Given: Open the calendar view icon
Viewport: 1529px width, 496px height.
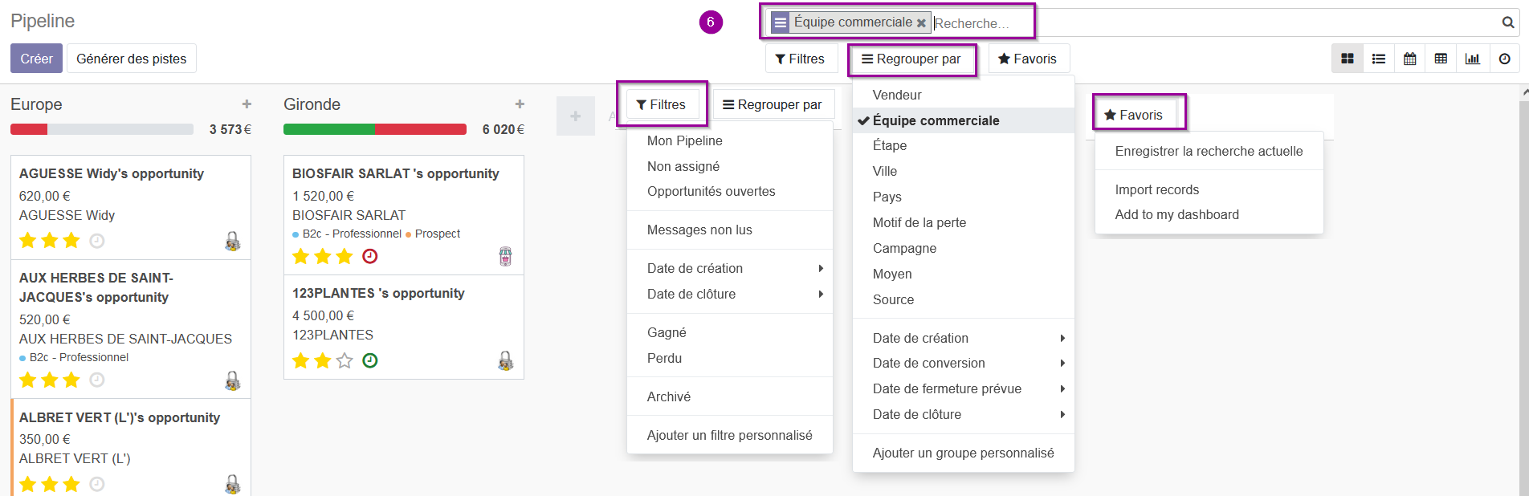Looking at the screenshot, I should pyautogui.click(x=1410, y=59).
